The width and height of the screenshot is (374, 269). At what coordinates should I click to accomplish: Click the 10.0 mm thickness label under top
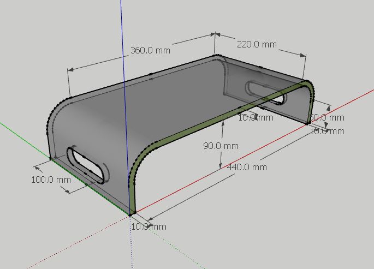[x=256, y=117]
